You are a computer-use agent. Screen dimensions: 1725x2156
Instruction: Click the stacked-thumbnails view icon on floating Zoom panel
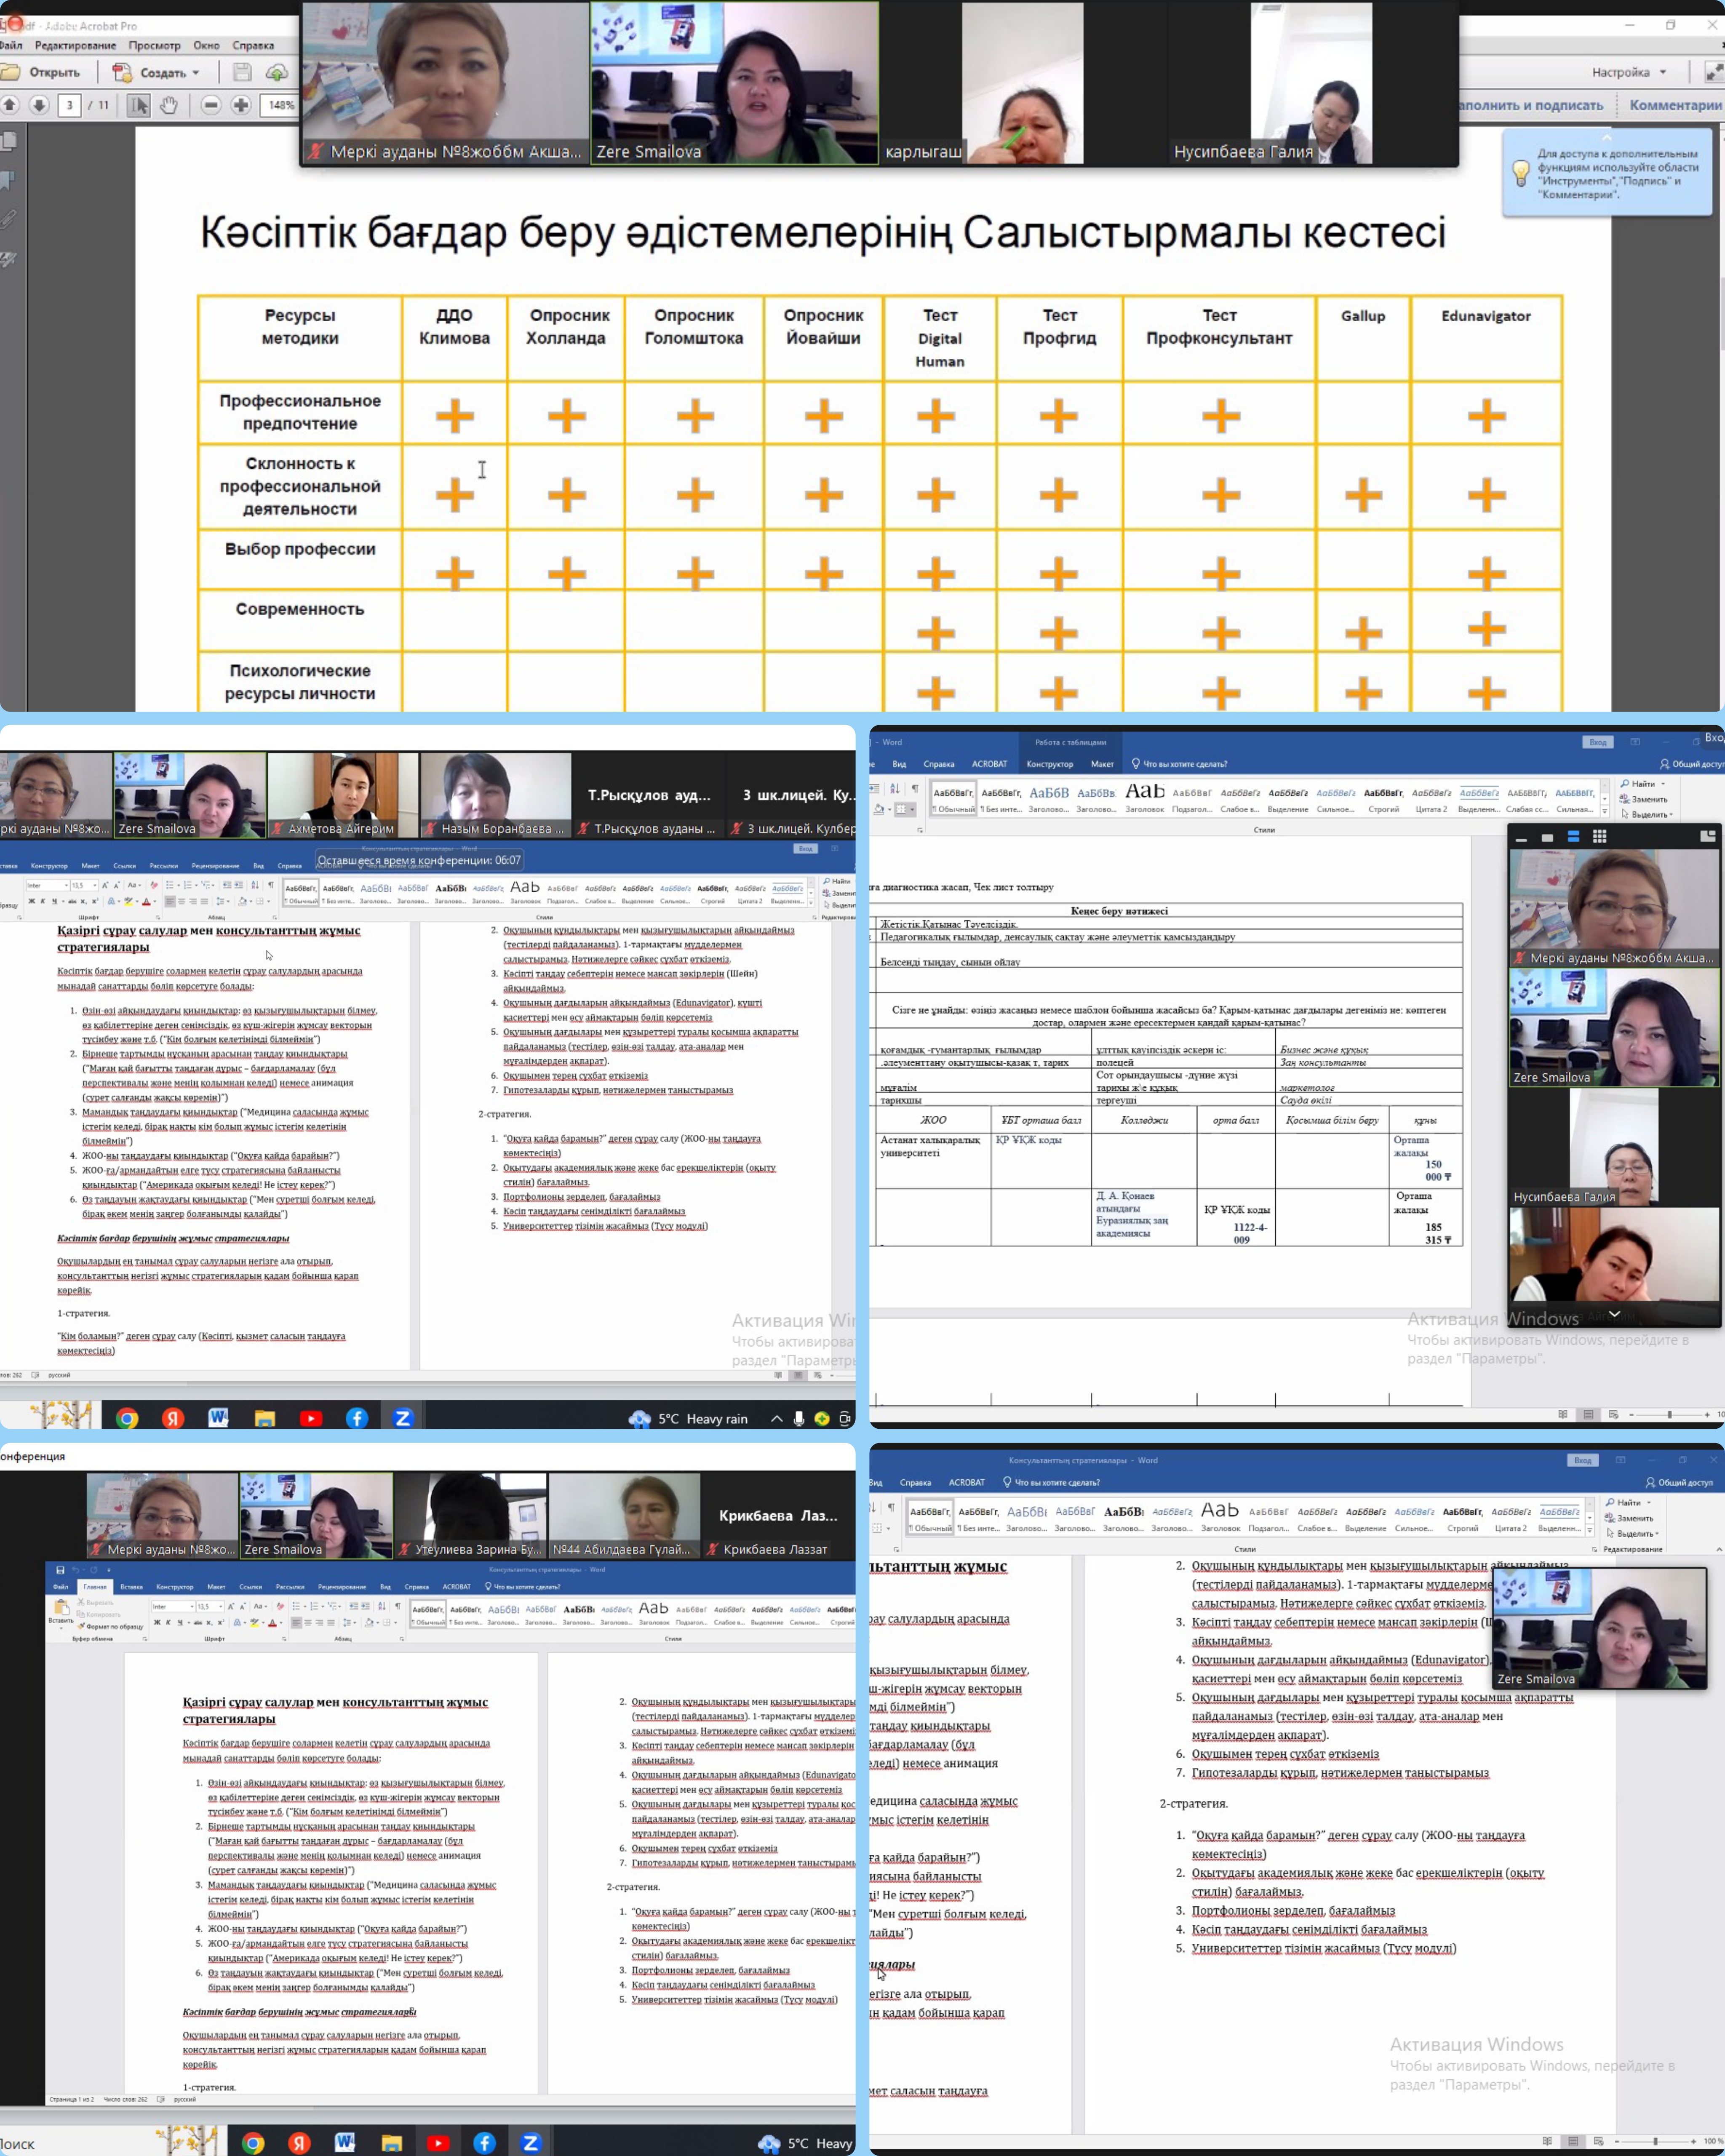[x=1573, y=836]
